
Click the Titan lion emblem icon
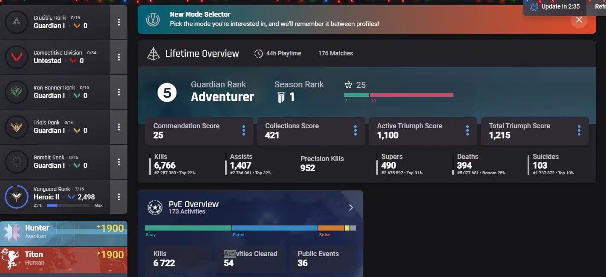pos(10,259)
